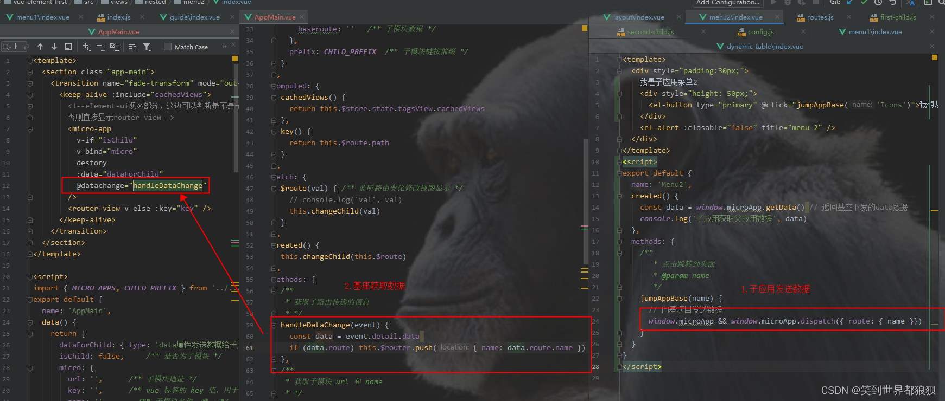Close the find bar
The height and width of the screenshot is (401, 945).
pos(233,44)
